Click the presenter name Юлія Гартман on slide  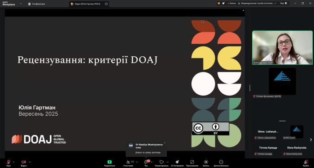click(x=37, y=108)
